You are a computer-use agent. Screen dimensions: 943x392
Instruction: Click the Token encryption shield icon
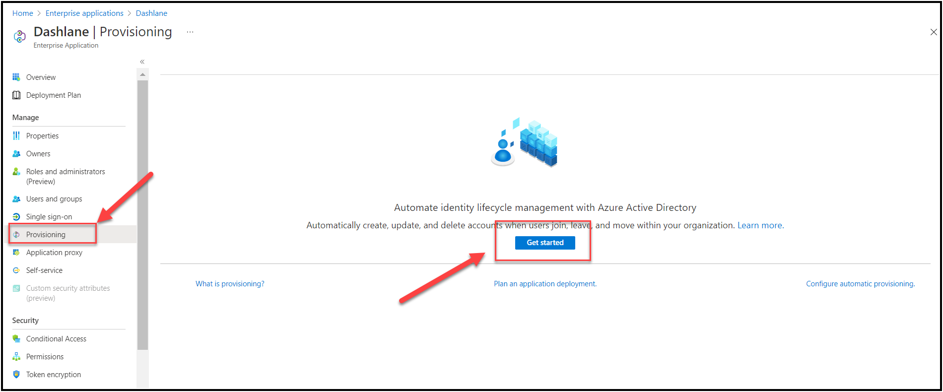click(x=16, y=375)
